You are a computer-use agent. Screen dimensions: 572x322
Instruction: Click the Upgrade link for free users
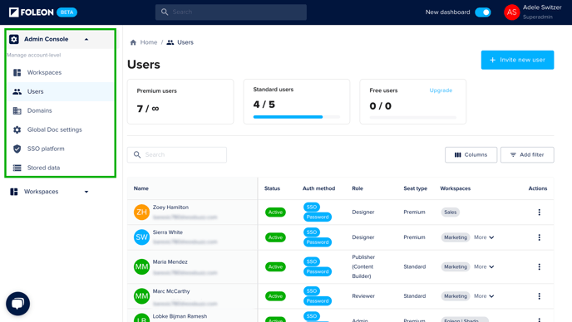click(441, 90)
